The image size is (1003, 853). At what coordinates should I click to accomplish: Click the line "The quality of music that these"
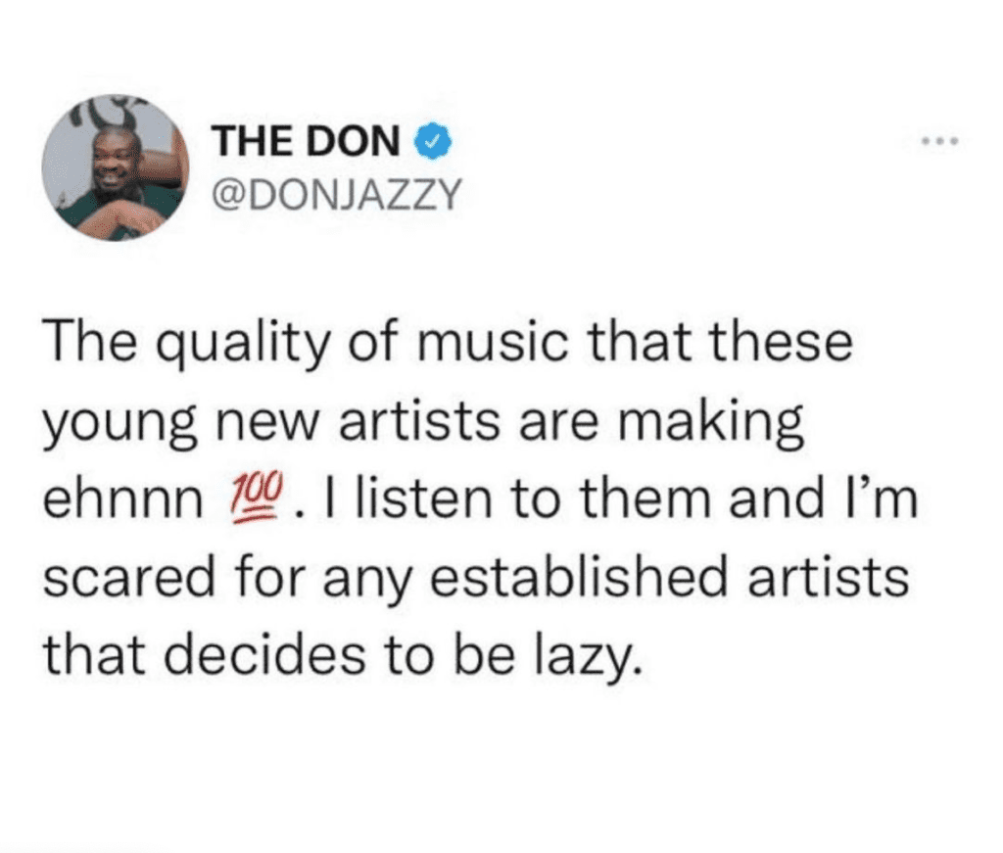click(x=448, y=344)
